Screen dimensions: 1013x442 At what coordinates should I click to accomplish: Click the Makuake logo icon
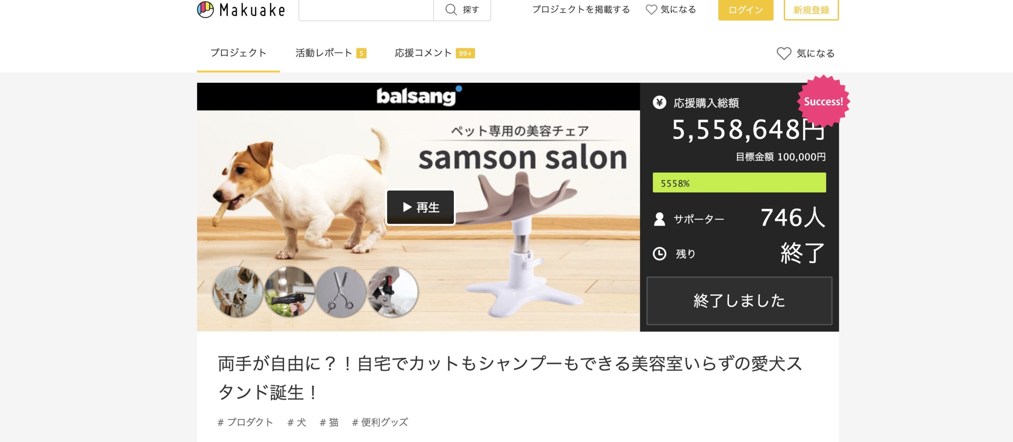tap(205, 9)
